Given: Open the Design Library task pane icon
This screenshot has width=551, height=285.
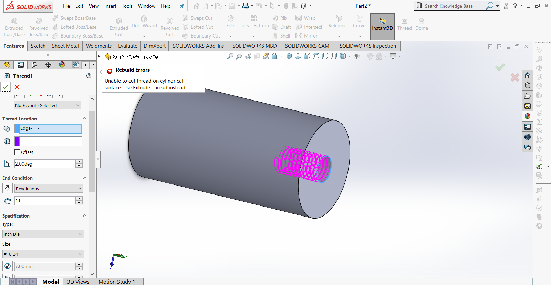Looking at the screenshot, I should point(528,85).
